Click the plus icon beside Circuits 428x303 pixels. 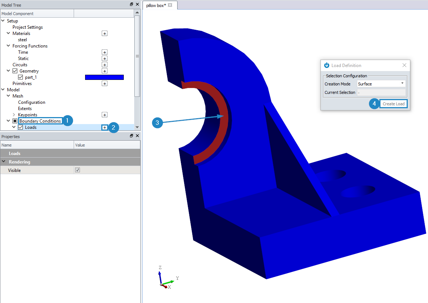tap(105, 65)
